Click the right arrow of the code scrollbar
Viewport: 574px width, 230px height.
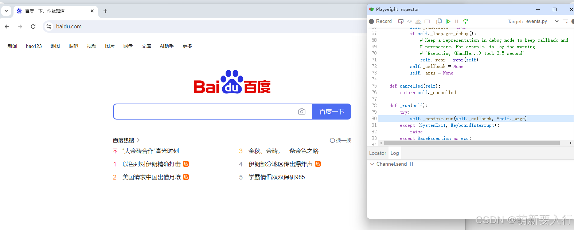coord(570,143)
